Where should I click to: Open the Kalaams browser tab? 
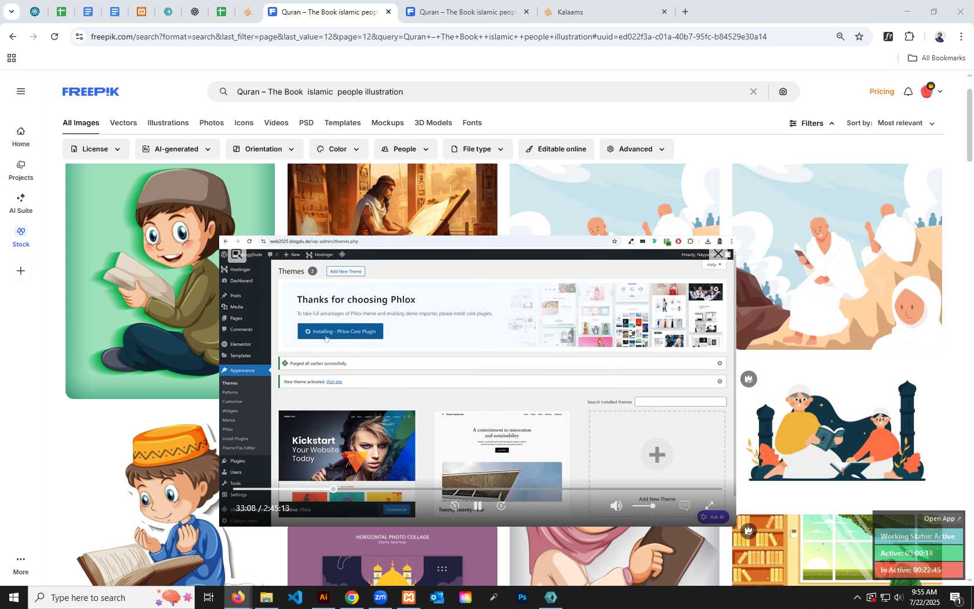tap(605, 12)
